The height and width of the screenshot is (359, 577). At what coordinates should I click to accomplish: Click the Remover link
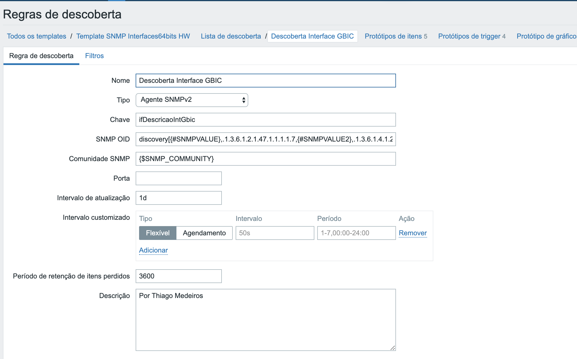[413, 233]
